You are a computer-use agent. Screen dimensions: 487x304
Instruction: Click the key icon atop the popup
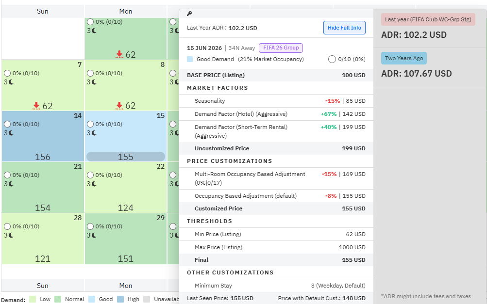(189, 14)
